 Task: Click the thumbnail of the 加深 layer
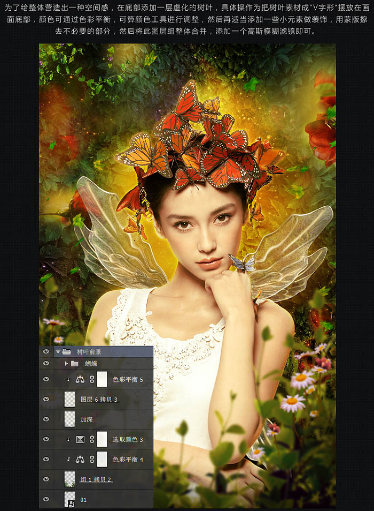click(x=69, y=419)
